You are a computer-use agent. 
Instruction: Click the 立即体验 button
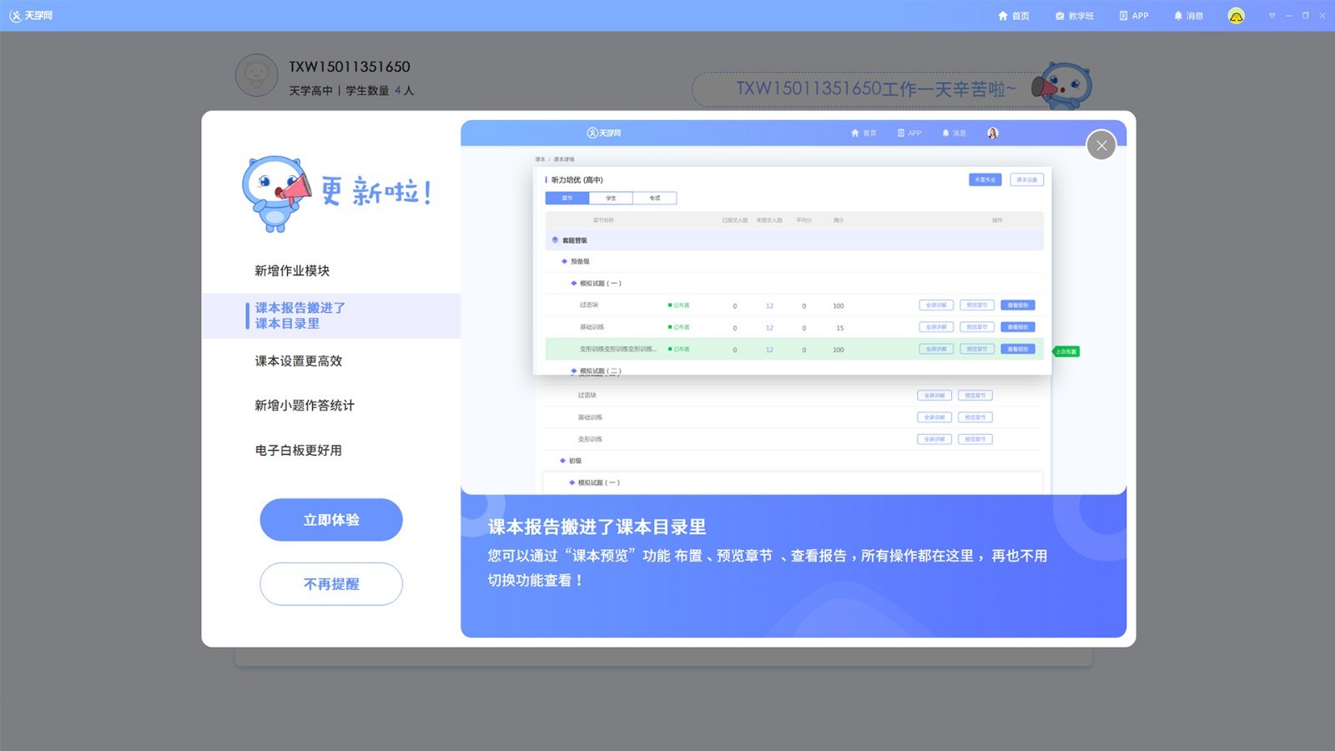click(331, 520)
